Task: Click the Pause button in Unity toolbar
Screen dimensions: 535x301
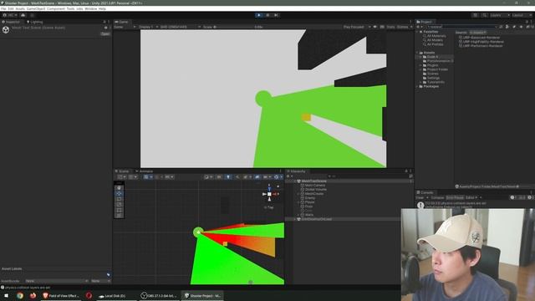Action: pyautogui.click(x=267, y=15)
